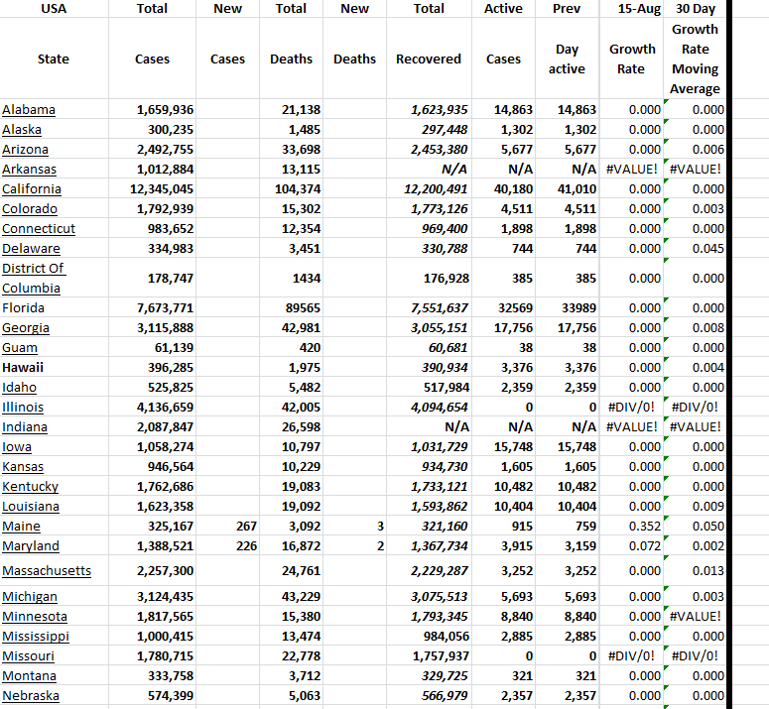Select Michigan total deaths 43,229
769x709 pixels.
[x=292, y=597]
